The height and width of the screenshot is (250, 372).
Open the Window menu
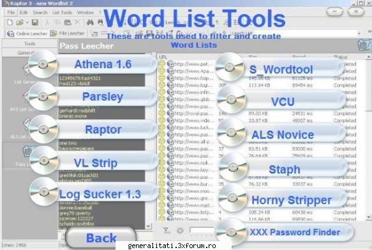(85, 13)
